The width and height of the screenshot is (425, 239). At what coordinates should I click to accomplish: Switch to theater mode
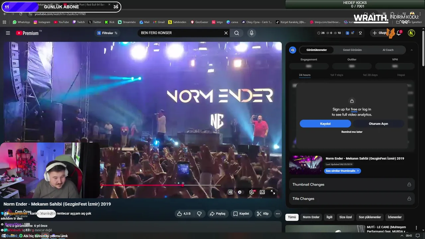[262, 192]
